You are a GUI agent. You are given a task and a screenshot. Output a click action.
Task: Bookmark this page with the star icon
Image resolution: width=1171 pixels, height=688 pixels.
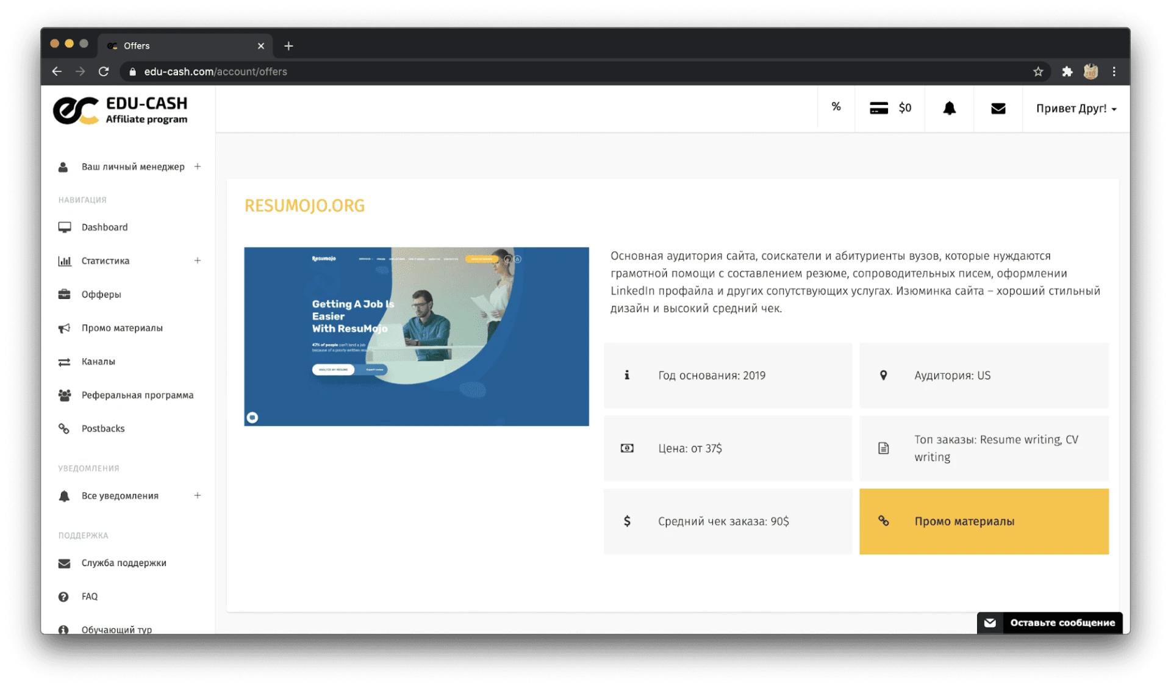click(x=1038, y=71)
